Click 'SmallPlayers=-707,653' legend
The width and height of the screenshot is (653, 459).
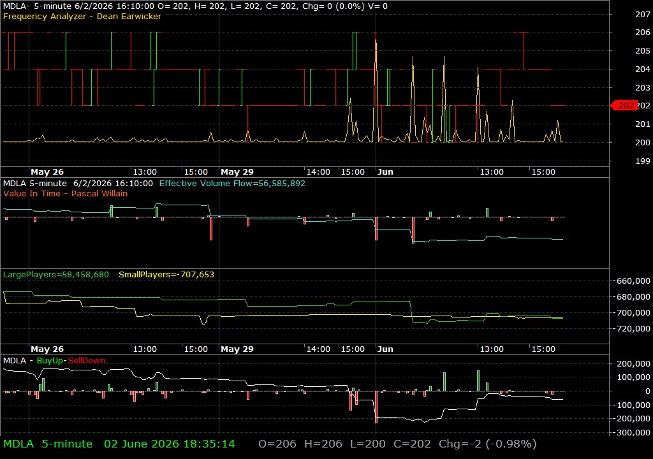click(x=166, y=275)
